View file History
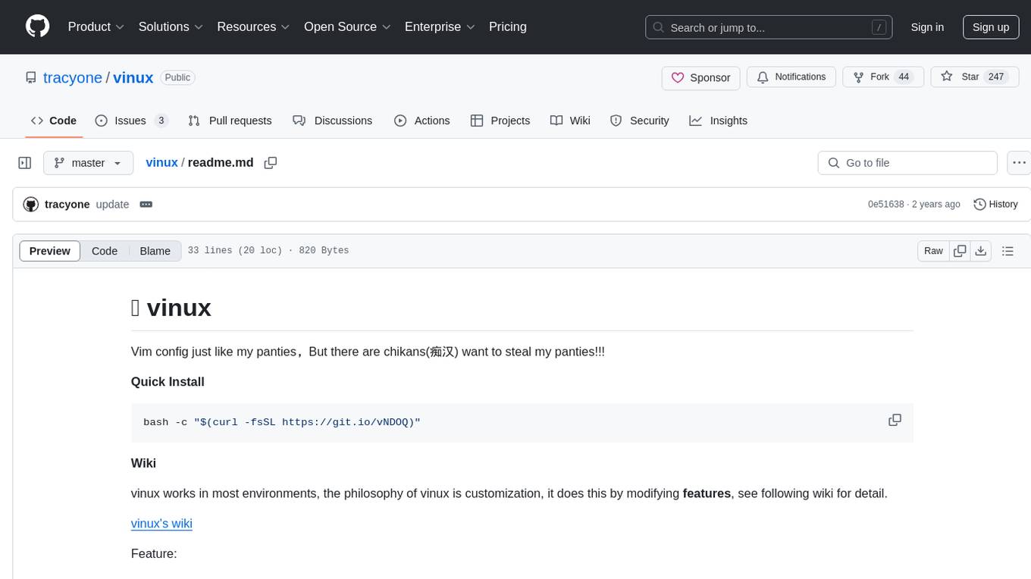Image resolution: width=1031 pixels, height=579 pixels. tap(995, 205)
